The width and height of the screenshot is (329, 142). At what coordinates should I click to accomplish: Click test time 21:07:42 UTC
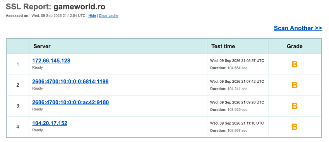(x=237, y=82)
